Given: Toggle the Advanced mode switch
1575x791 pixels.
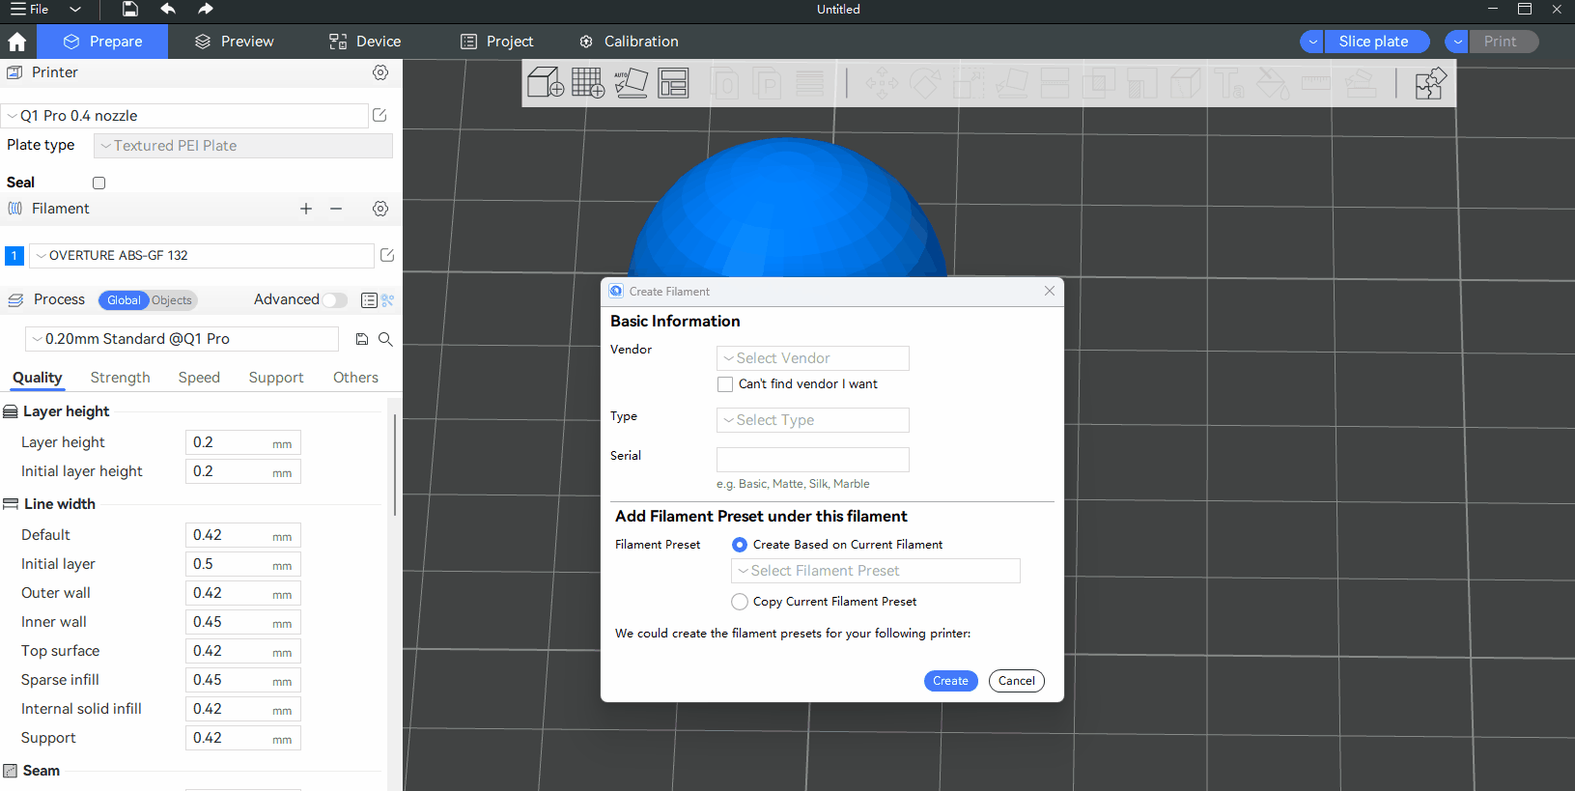Looking at the screenshot, I should [335, 300].
